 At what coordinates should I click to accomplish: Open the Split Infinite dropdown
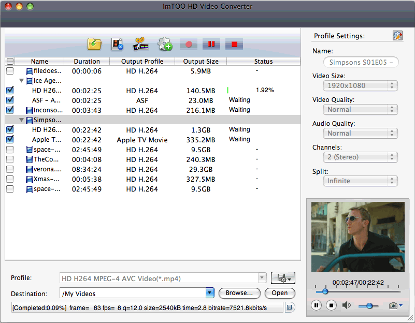tap(360, 181)
